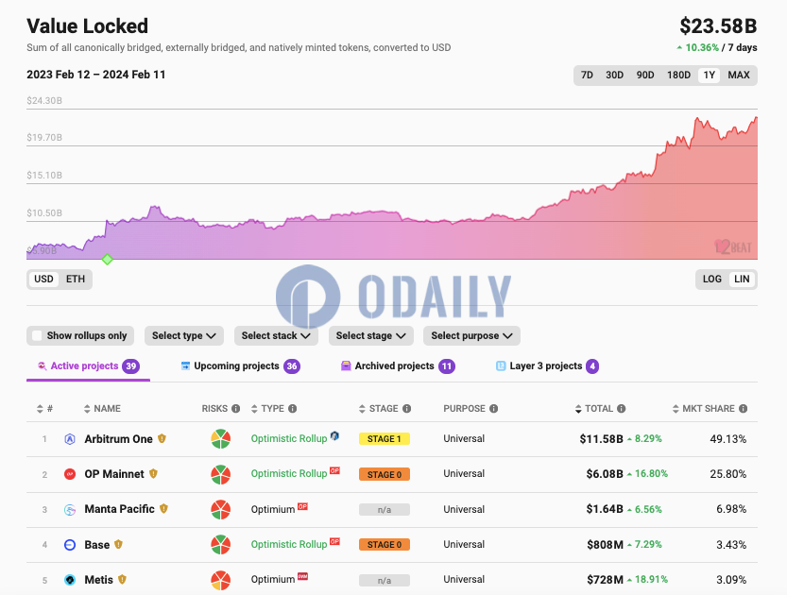Open the Base project link
Viewport: 787px width, 595px height.
97,545
